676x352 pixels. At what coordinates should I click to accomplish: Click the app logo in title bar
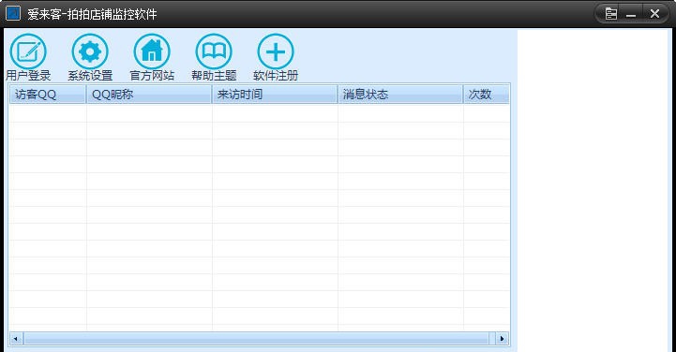[13, 13]
